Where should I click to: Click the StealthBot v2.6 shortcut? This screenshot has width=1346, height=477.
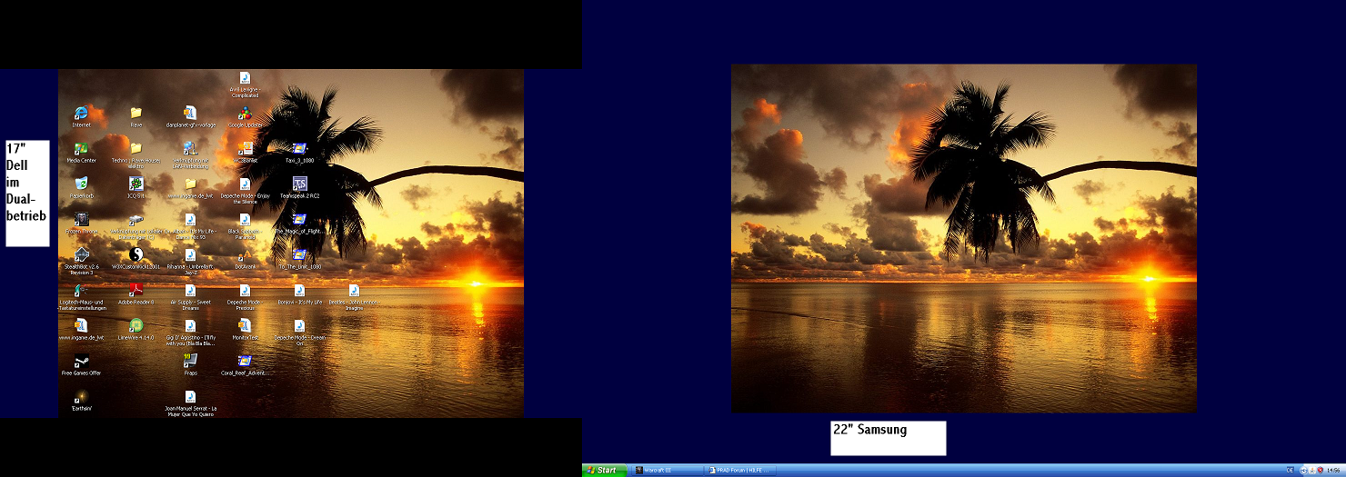(x=81, y=256)
